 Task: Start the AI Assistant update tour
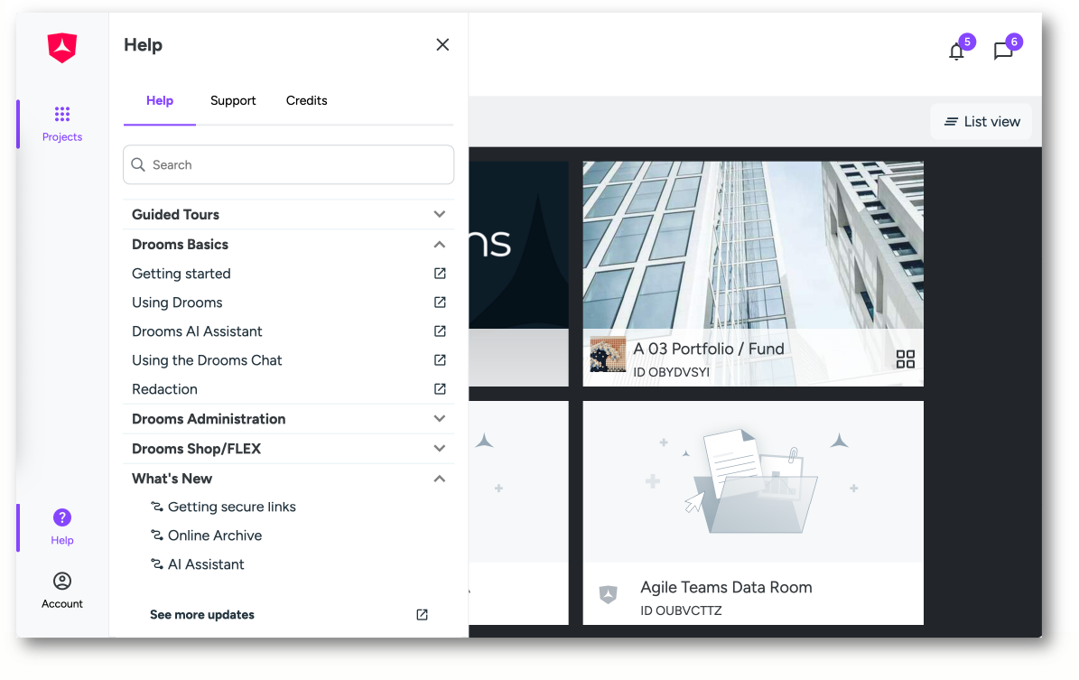206,564
